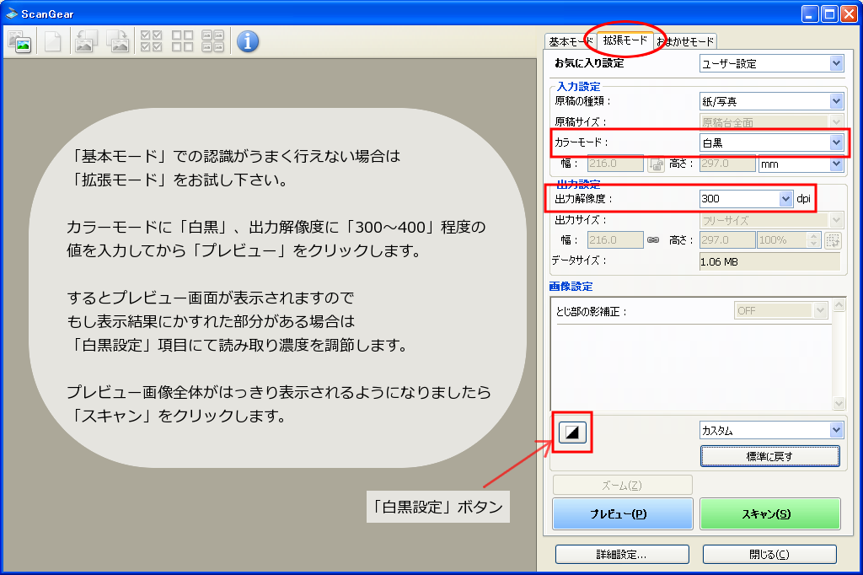
Task: Click the clear preview (blank page) icon
Action: point(52,41)
